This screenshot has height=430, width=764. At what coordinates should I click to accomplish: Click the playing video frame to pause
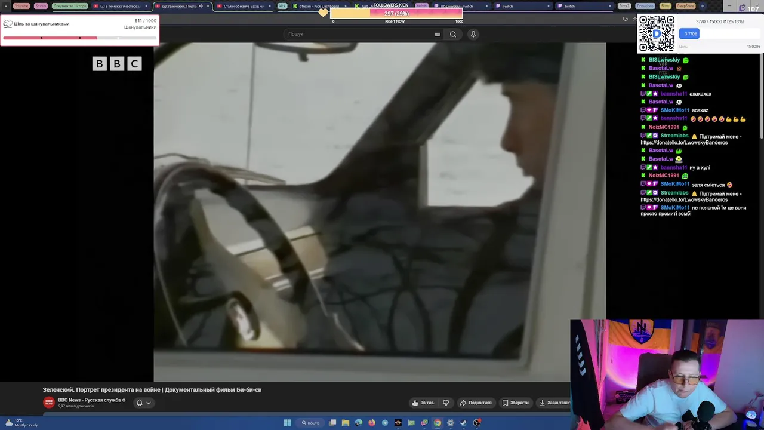tap(380, 212)
